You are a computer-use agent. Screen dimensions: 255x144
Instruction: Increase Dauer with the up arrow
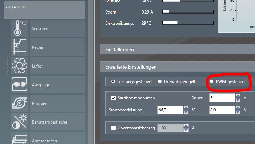click(238, 96)
